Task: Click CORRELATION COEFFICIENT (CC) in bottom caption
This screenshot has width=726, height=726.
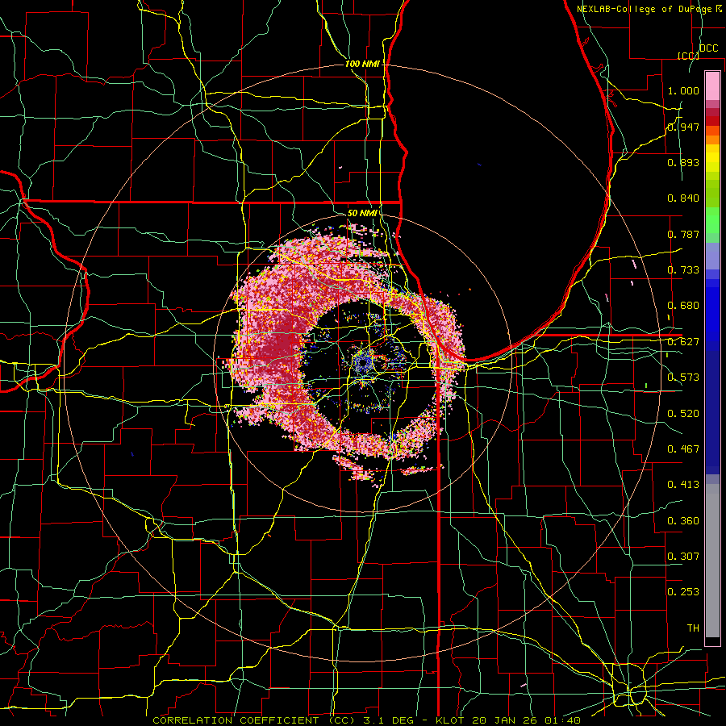Action: 254,720
